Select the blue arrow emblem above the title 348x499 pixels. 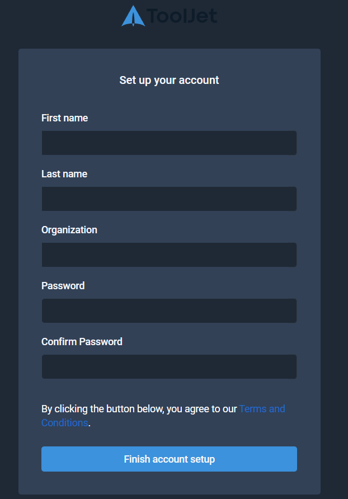click(x=133, y=16)
